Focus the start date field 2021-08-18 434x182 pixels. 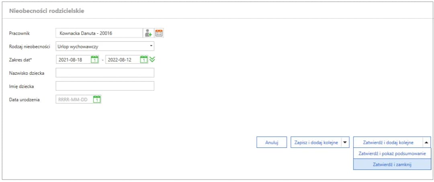coord(73,60)
